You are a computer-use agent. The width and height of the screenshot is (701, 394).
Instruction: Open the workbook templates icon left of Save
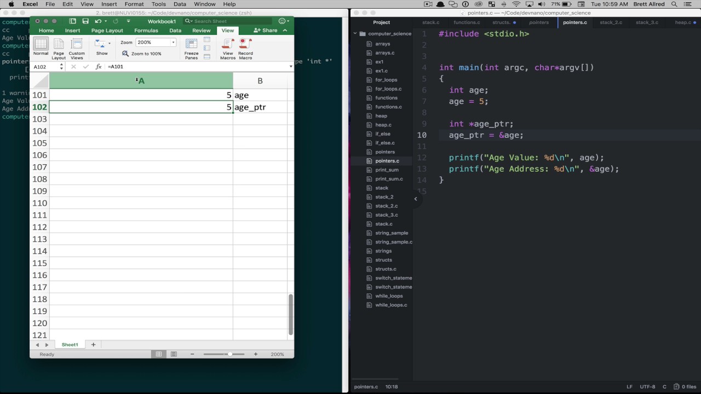click(73, 21)
